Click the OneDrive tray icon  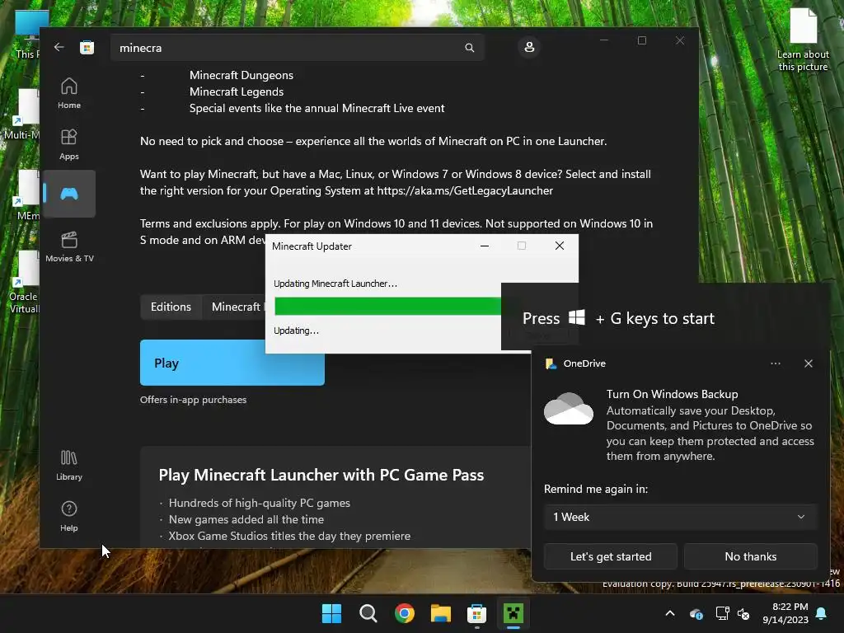coord(696,613)
